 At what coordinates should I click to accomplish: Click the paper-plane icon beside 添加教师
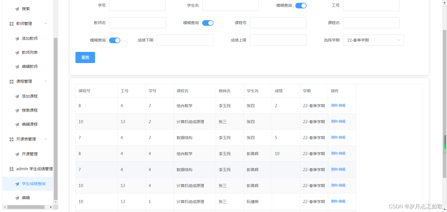pyautogui.click(x=17, y=39)
